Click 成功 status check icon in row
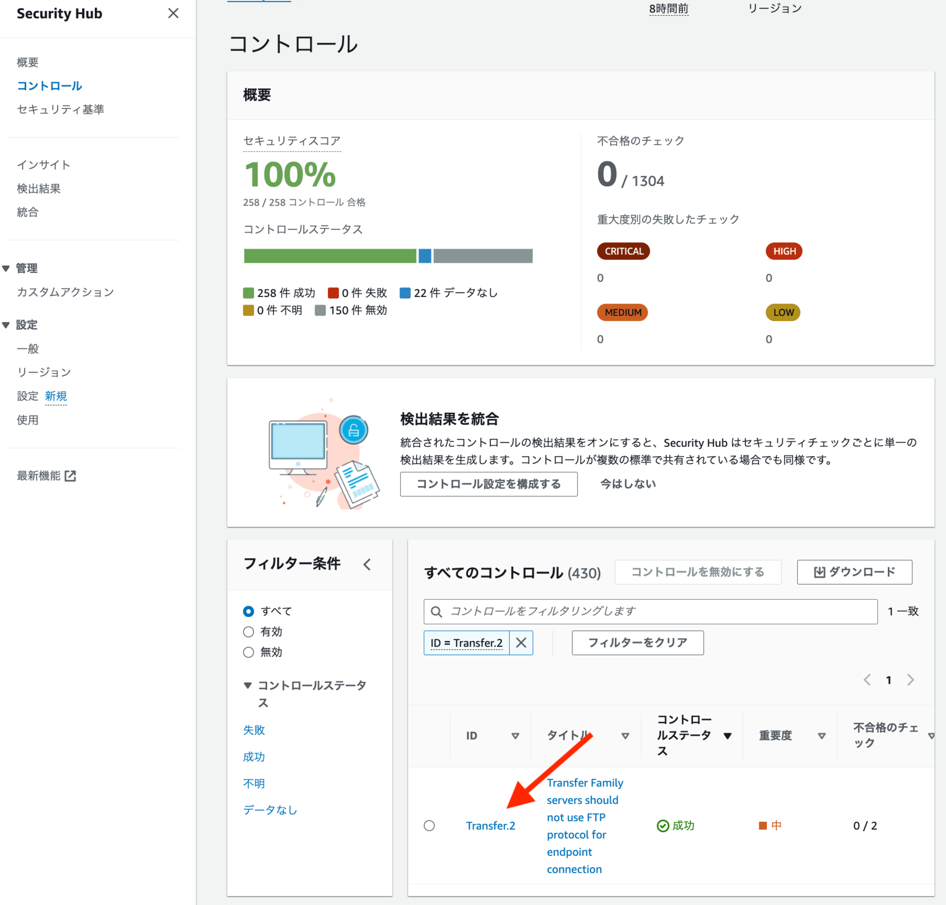Viewport: 946px width, 905px height. coord(663,826)
